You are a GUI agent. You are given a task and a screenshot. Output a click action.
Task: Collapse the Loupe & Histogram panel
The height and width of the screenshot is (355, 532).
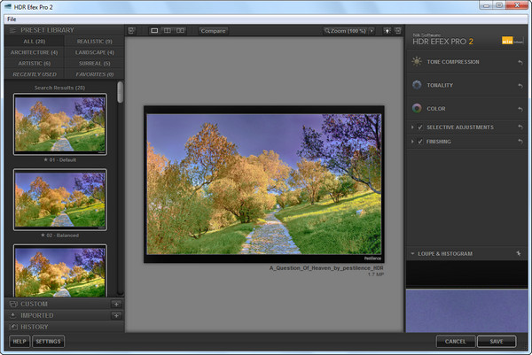click(x=412, y=254)
